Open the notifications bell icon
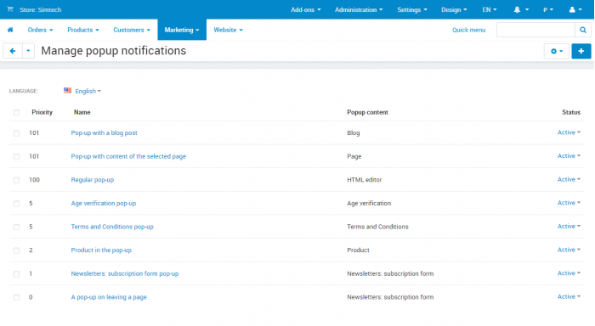Image resolution: width=595 pixels, height=326 pixels. (x=517, y=10)
